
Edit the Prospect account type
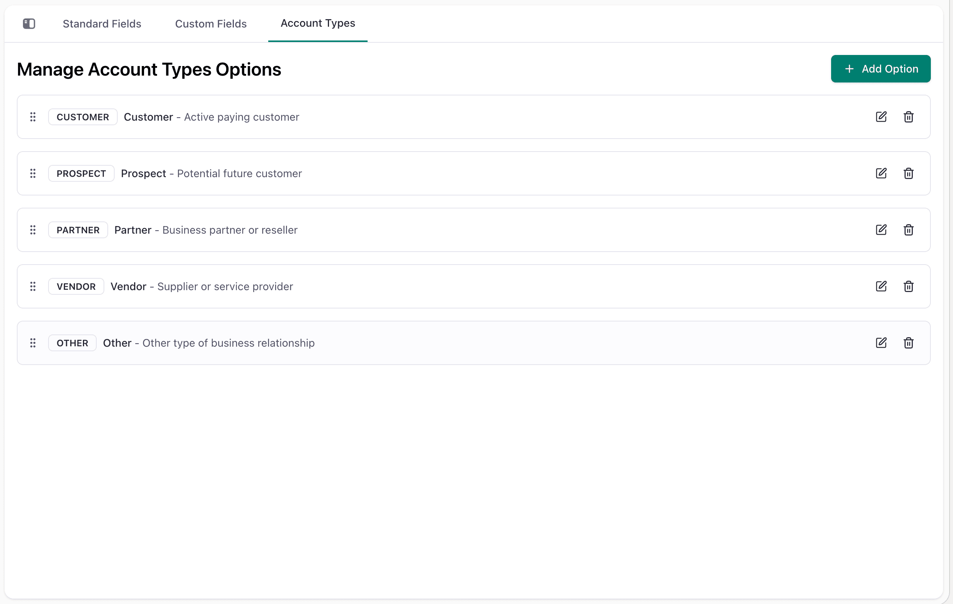click(881, 174)
